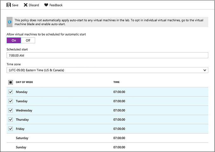
Task: Click the Save label in toolbar
Action: pos(15,5)
